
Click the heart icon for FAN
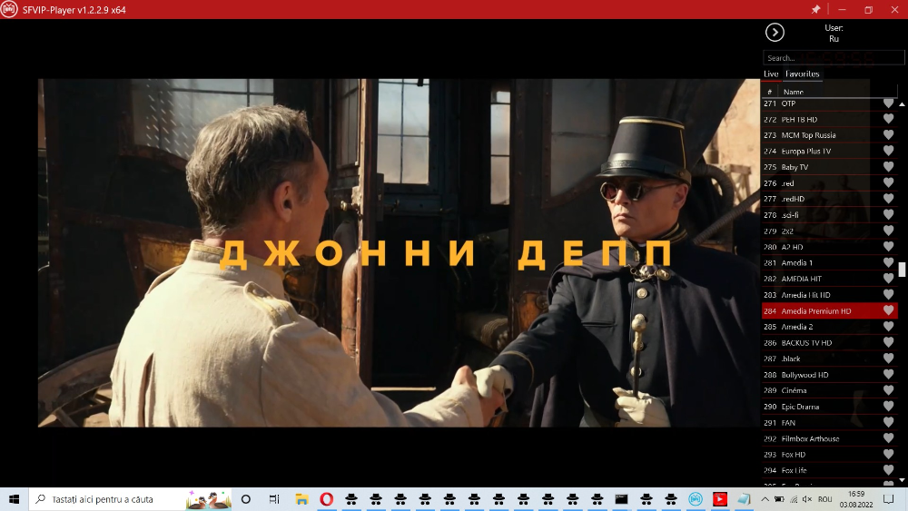888,422
